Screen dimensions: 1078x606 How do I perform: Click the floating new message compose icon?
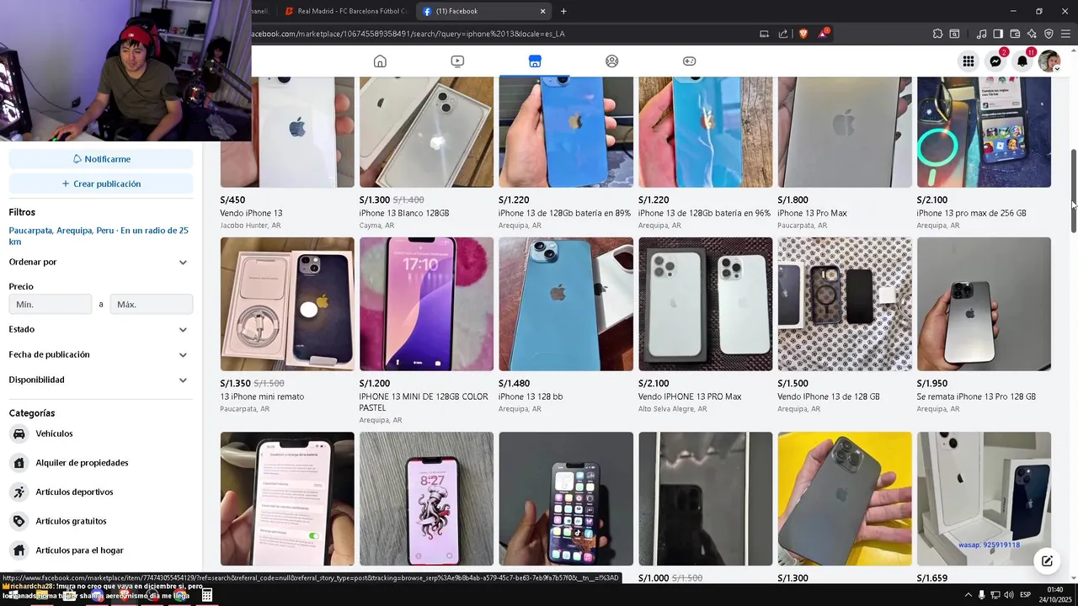pos(1047,561)
